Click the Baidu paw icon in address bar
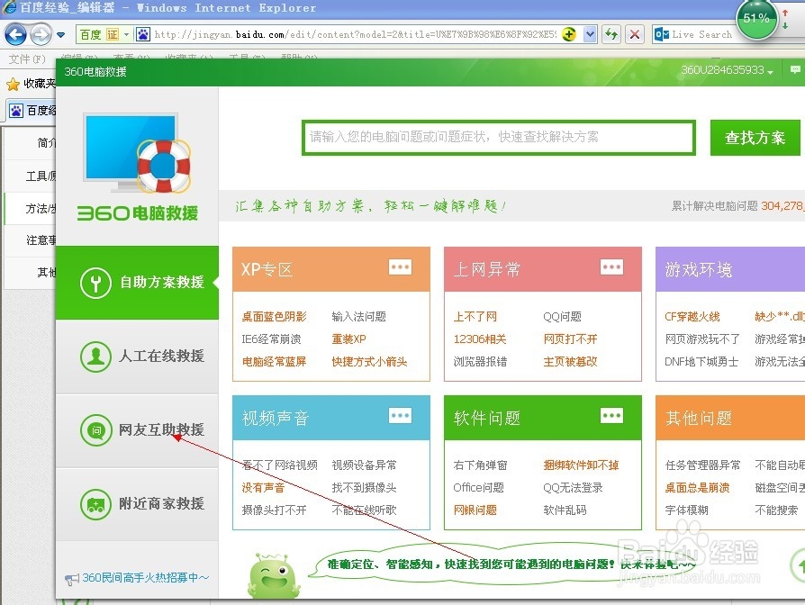The width and height of the screenshot is (805, 605). click(x=143, y=34)
